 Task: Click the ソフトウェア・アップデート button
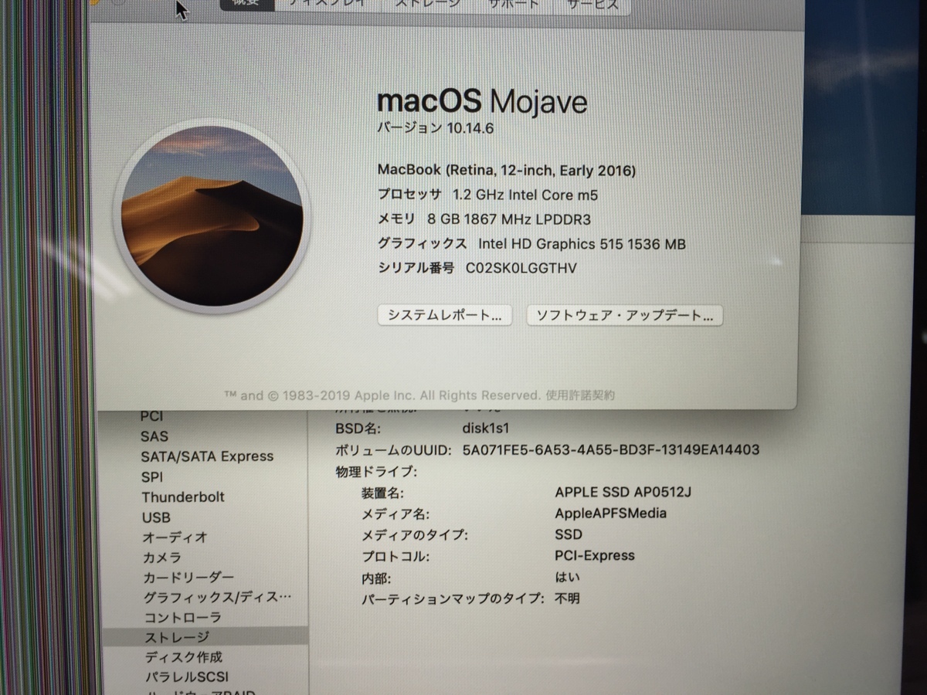(624, 315)
